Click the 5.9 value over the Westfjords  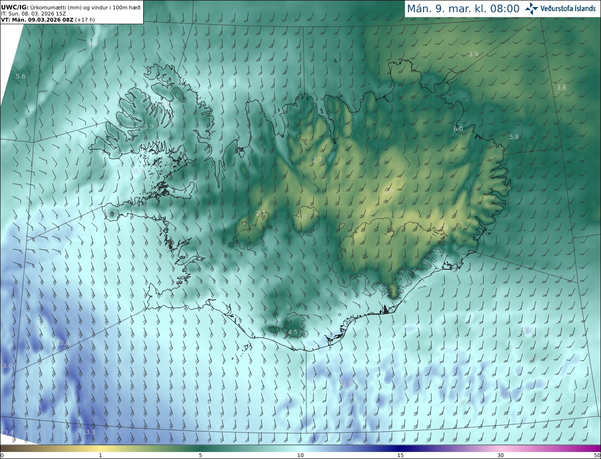[x=149, y=127]
